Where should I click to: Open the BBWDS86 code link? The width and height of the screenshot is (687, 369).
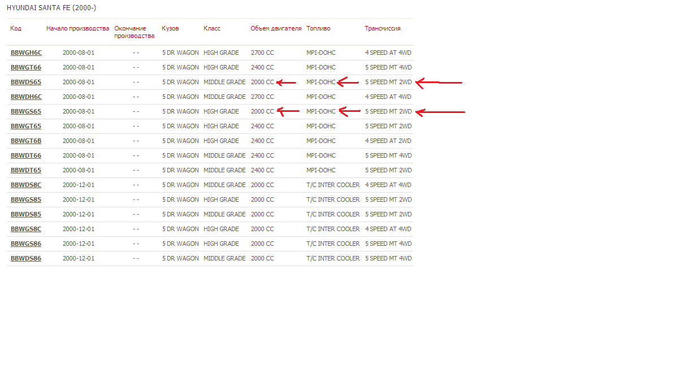click(26, 258)
